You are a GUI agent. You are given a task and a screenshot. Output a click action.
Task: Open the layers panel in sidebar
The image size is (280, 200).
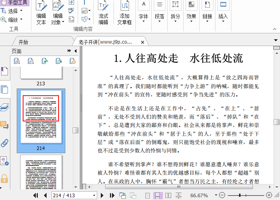pos(4,107)
